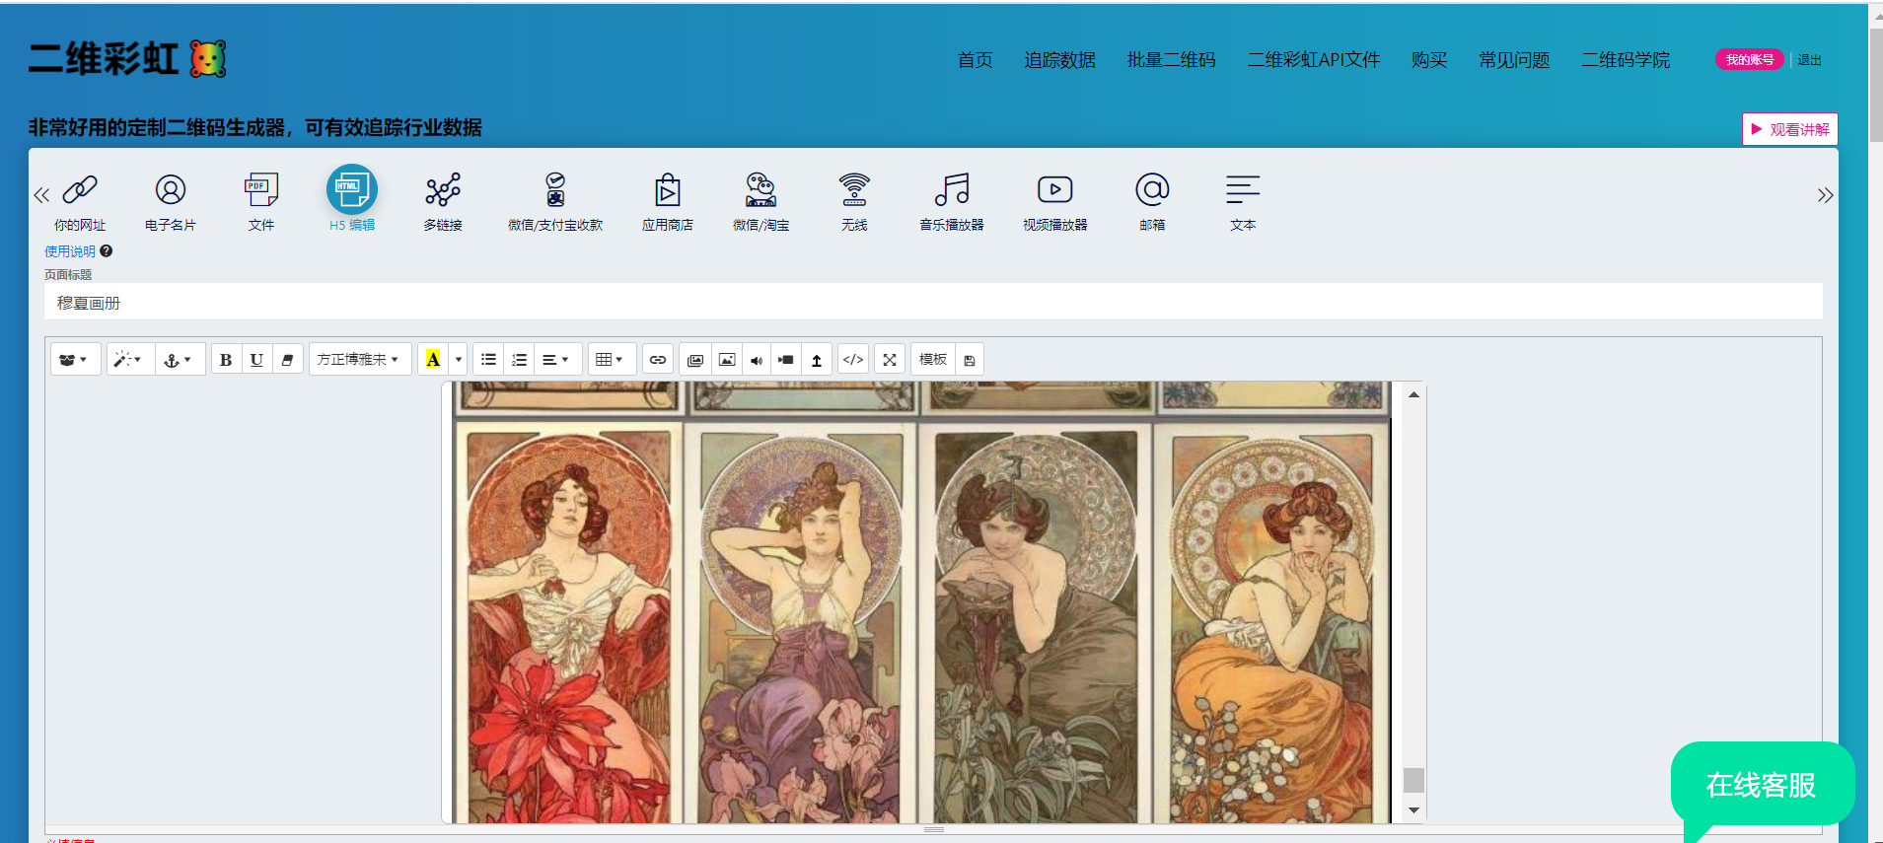Open the paragraph alignment dropdown
1883x843 pixels.
[x=557, y=360]
